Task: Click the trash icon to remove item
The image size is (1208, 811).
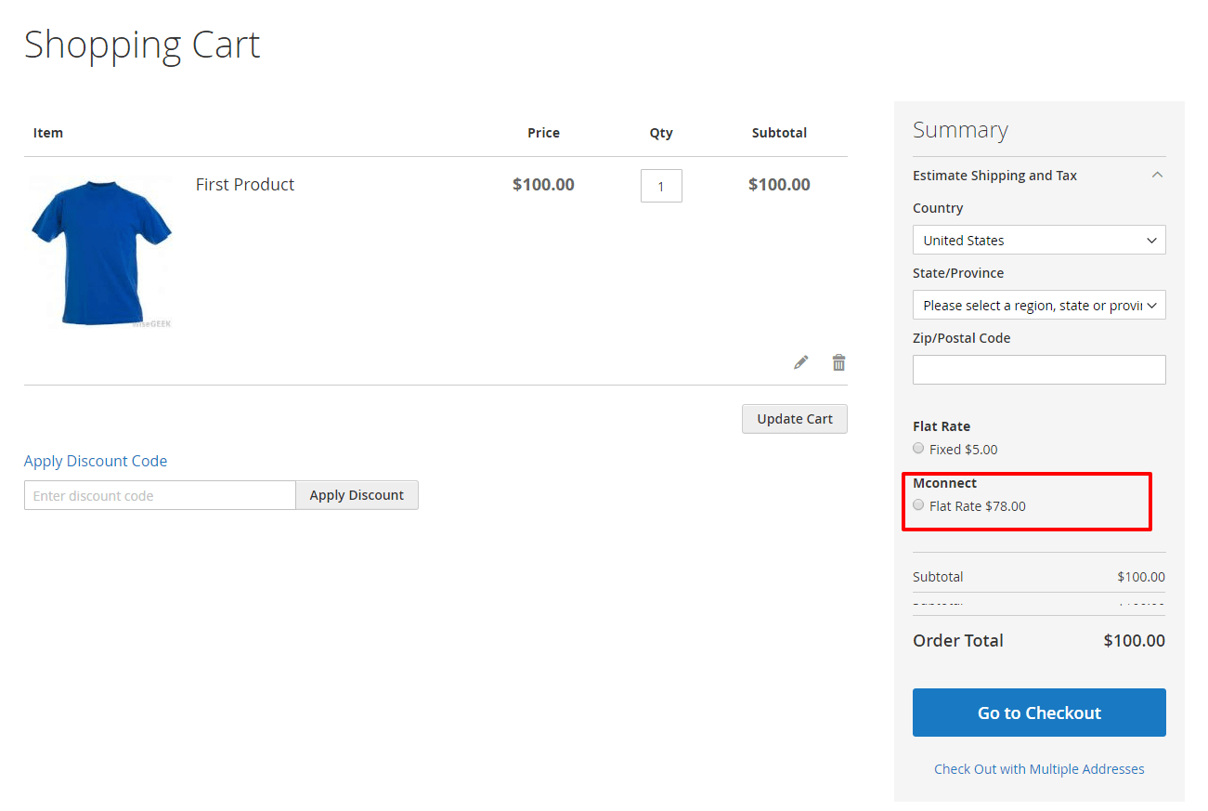Action: [x=838, y=362]
